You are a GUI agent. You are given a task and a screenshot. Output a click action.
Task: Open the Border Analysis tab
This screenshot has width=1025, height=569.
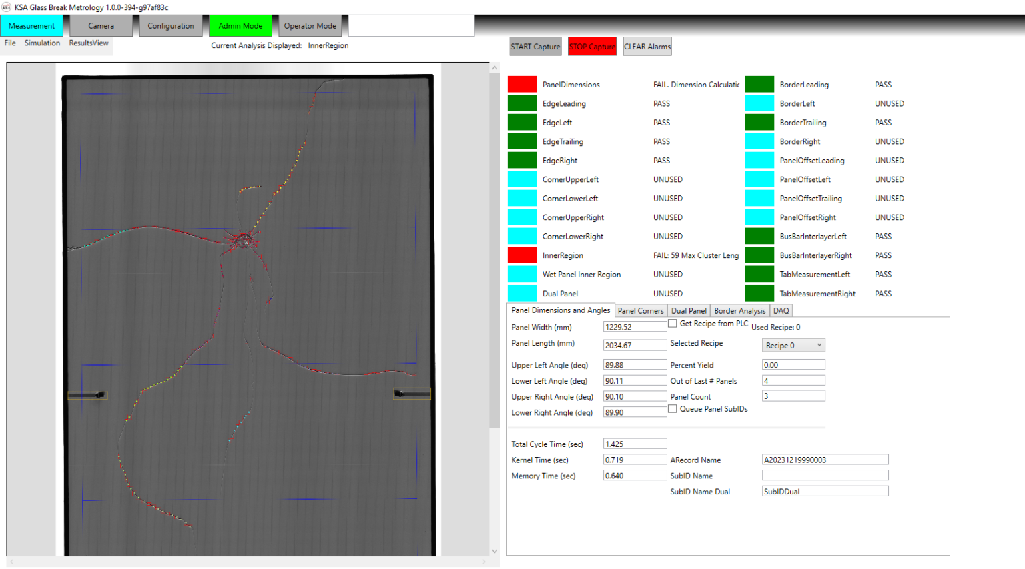tap(739, 311)
